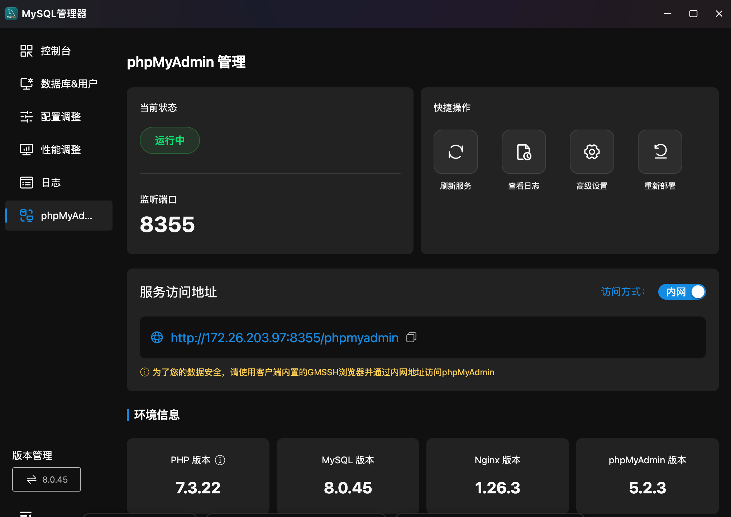The height and width of the screenshot is (517, 731).
Task: Click the 8.0.45 MySQL 版本 card value
Action: [348, 488]
